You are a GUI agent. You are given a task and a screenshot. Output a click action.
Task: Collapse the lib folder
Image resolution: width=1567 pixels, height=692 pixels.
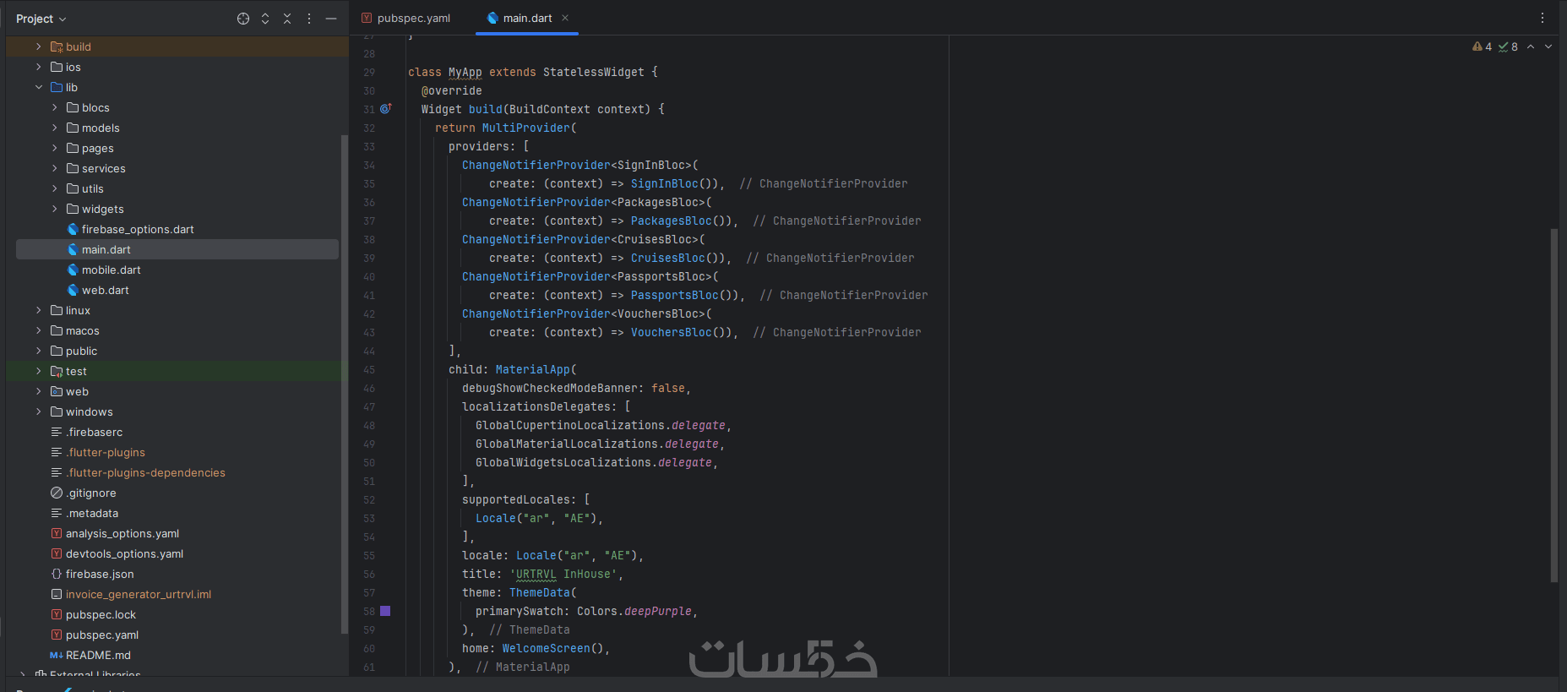pos(38,87)
